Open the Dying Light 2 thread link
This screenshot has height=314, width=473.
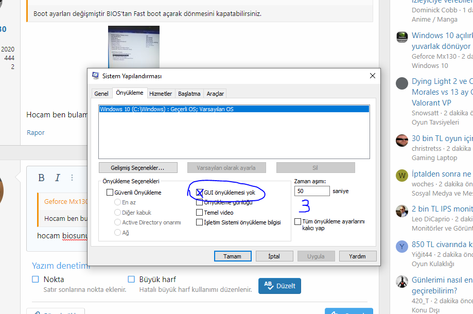point(442,92)
